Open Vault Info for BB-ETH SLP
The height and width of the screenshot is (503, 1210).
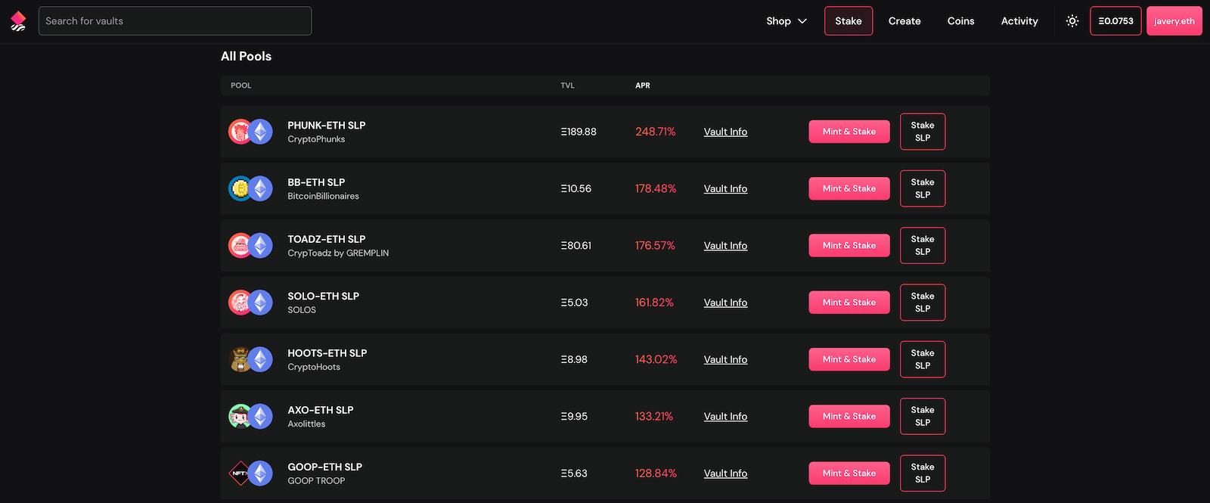pos(725,188)
